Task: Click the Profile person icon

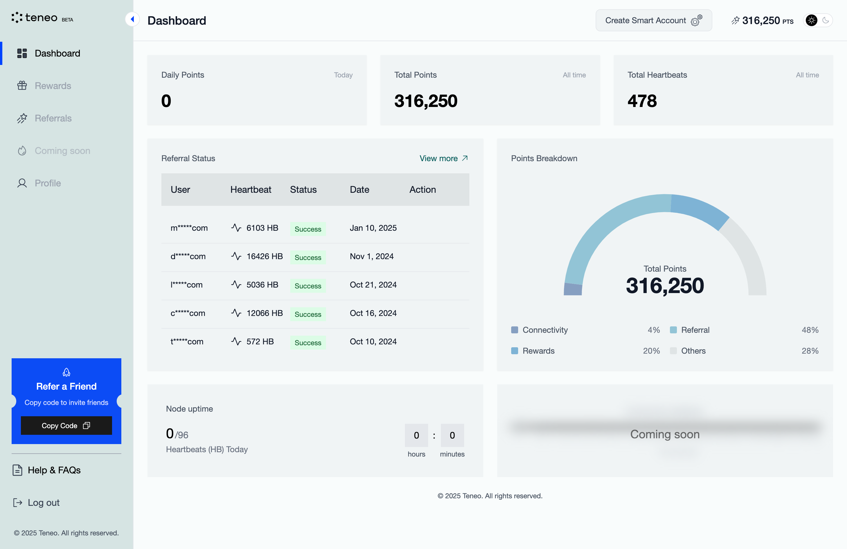Action: coord(22,183)
